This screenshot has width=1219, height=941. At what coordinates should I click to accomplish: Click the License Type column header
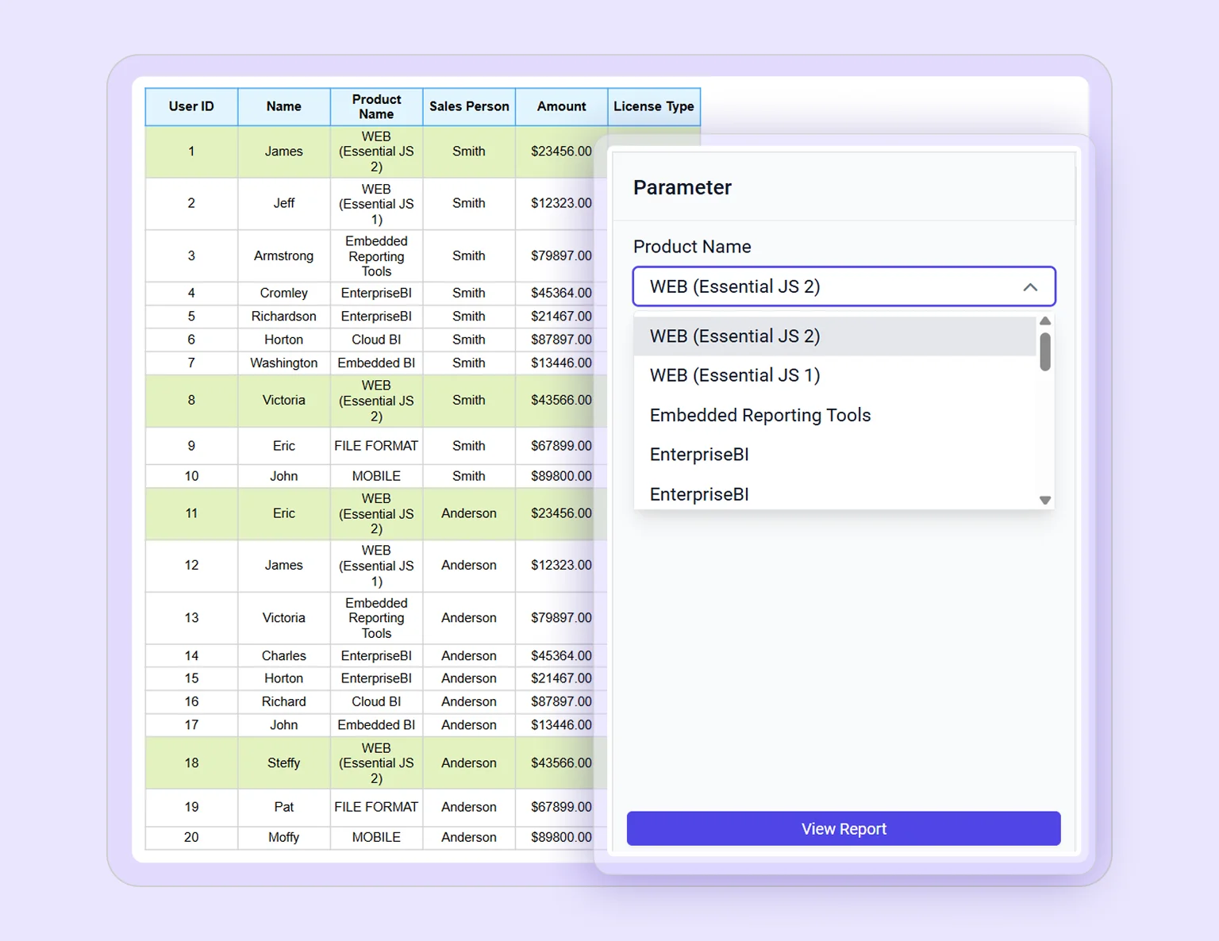click(653, 106)
